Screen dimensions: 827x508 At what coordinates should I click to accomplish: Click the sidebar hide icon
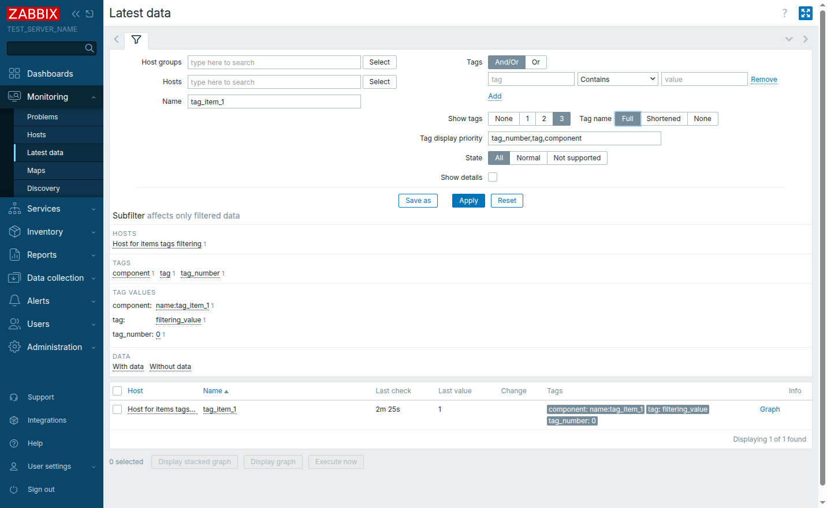[90, 14]
